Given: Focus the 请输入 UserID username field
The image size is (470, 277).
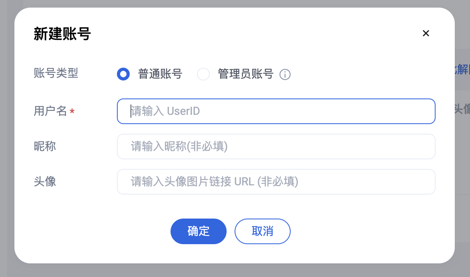Looking at the screenshot, I should [x=276, y=111].
